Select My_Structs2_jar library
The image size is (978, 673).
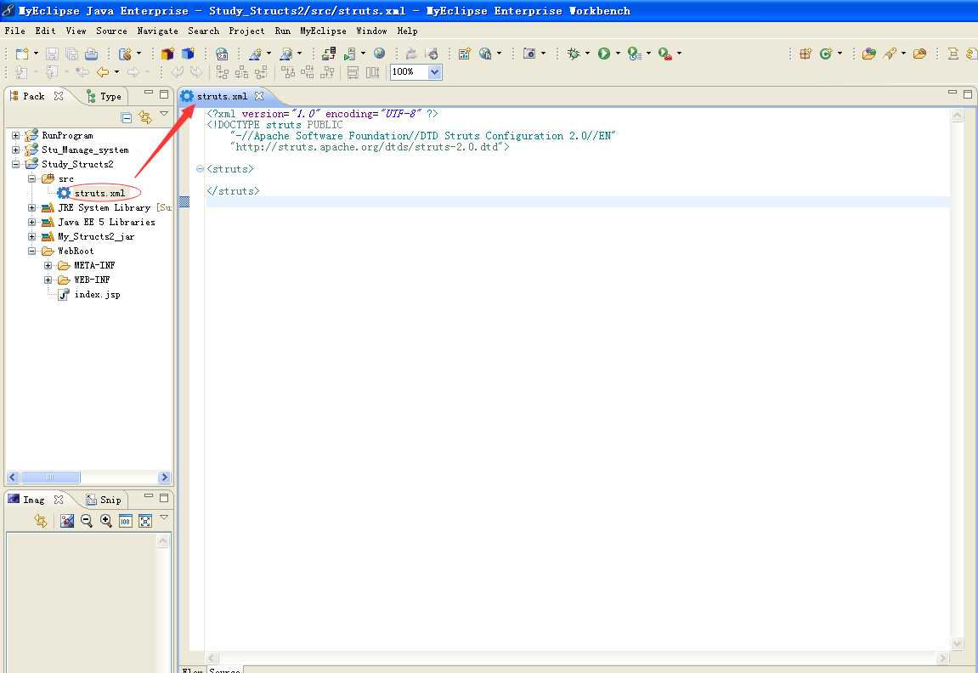96,236
